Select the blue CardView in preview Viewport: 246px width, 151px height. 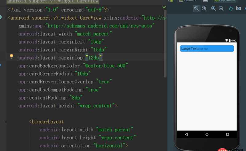coord(207,48)
